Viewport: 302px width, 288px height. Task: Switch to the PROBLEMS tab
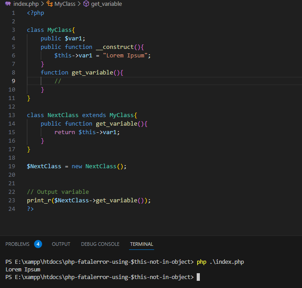tap(17, 244)
